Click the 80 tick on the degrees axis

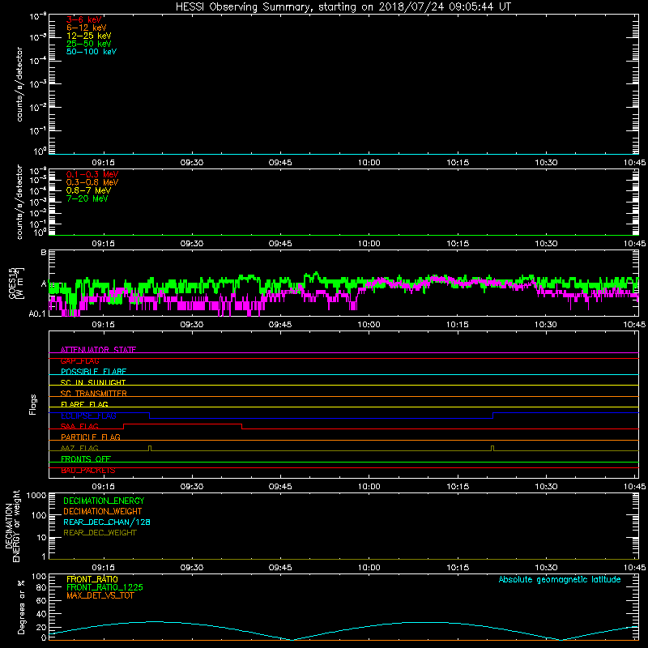click(x=41, y=587)
